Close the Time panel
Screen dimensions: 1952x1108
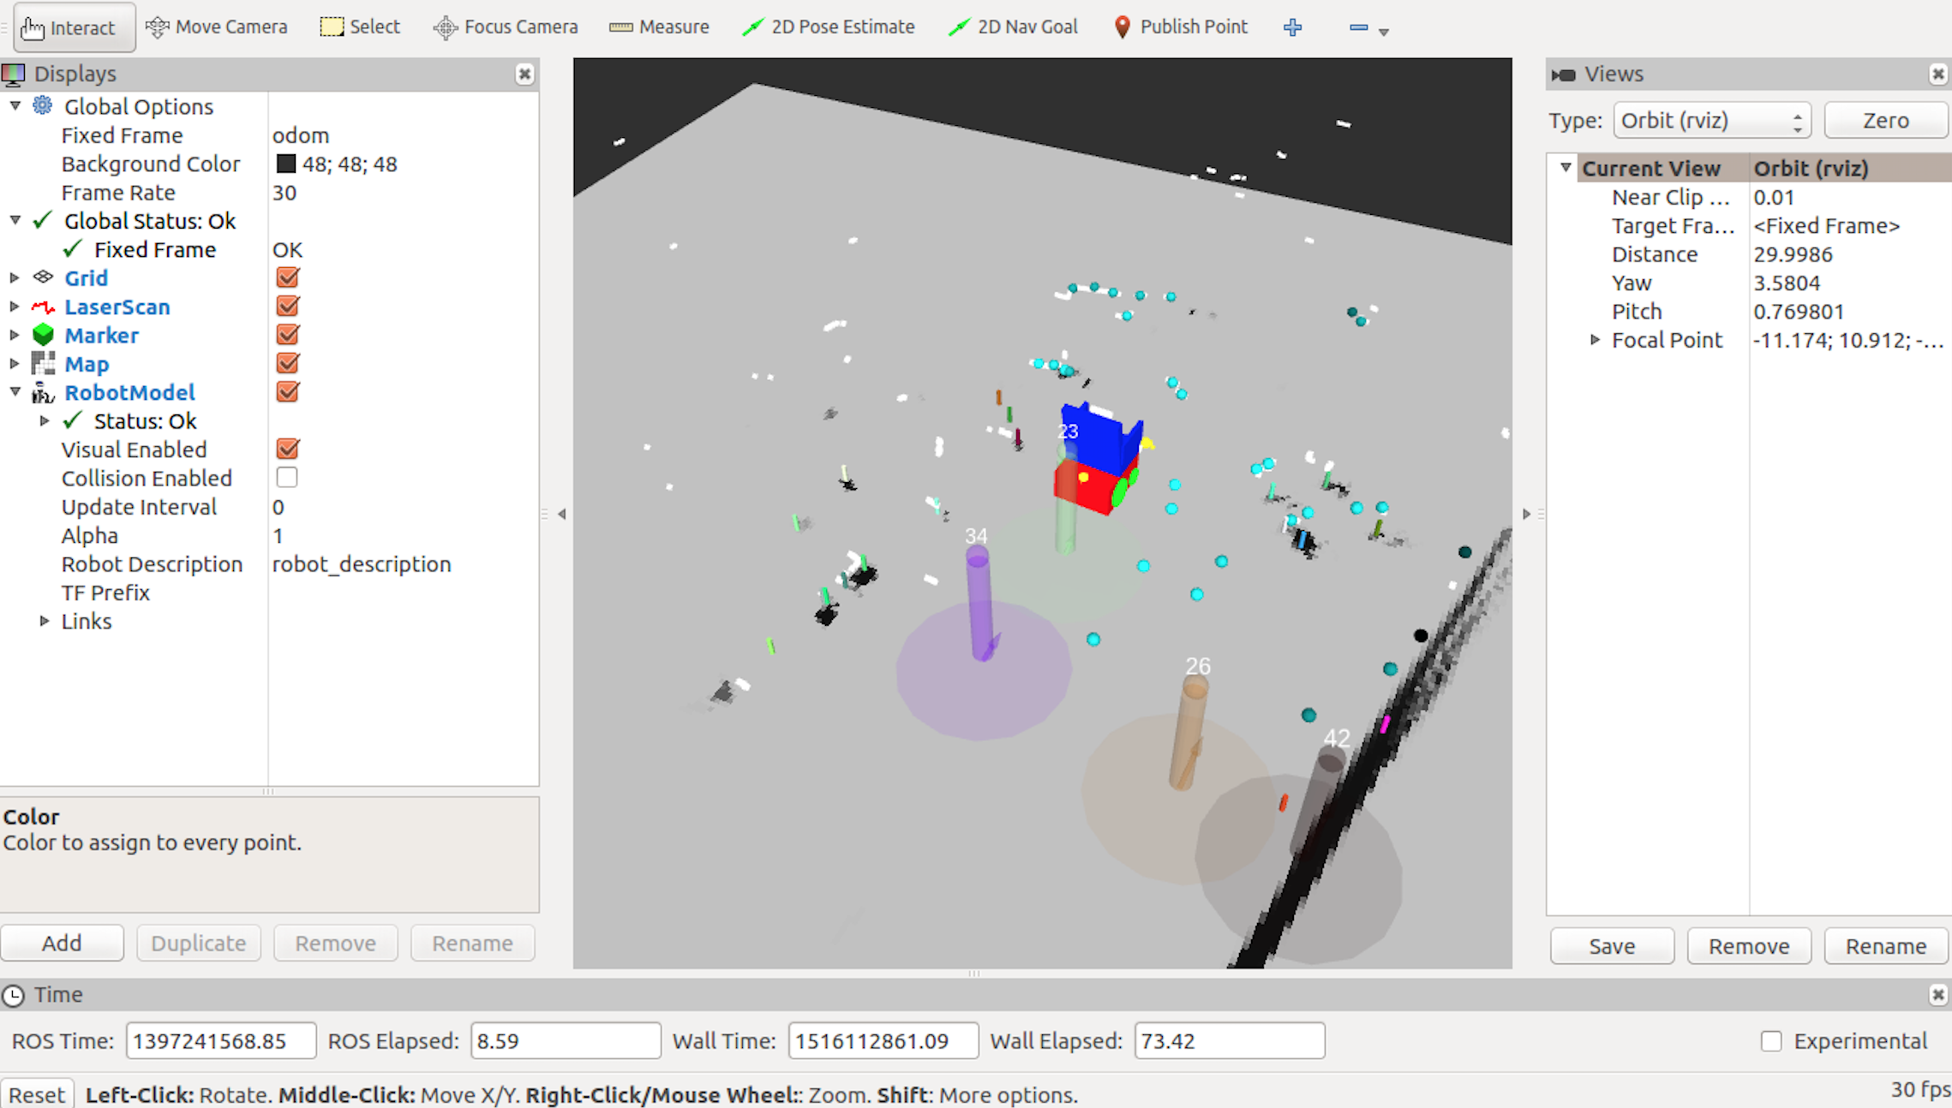pyautogui.click(x=1937, y=994)
